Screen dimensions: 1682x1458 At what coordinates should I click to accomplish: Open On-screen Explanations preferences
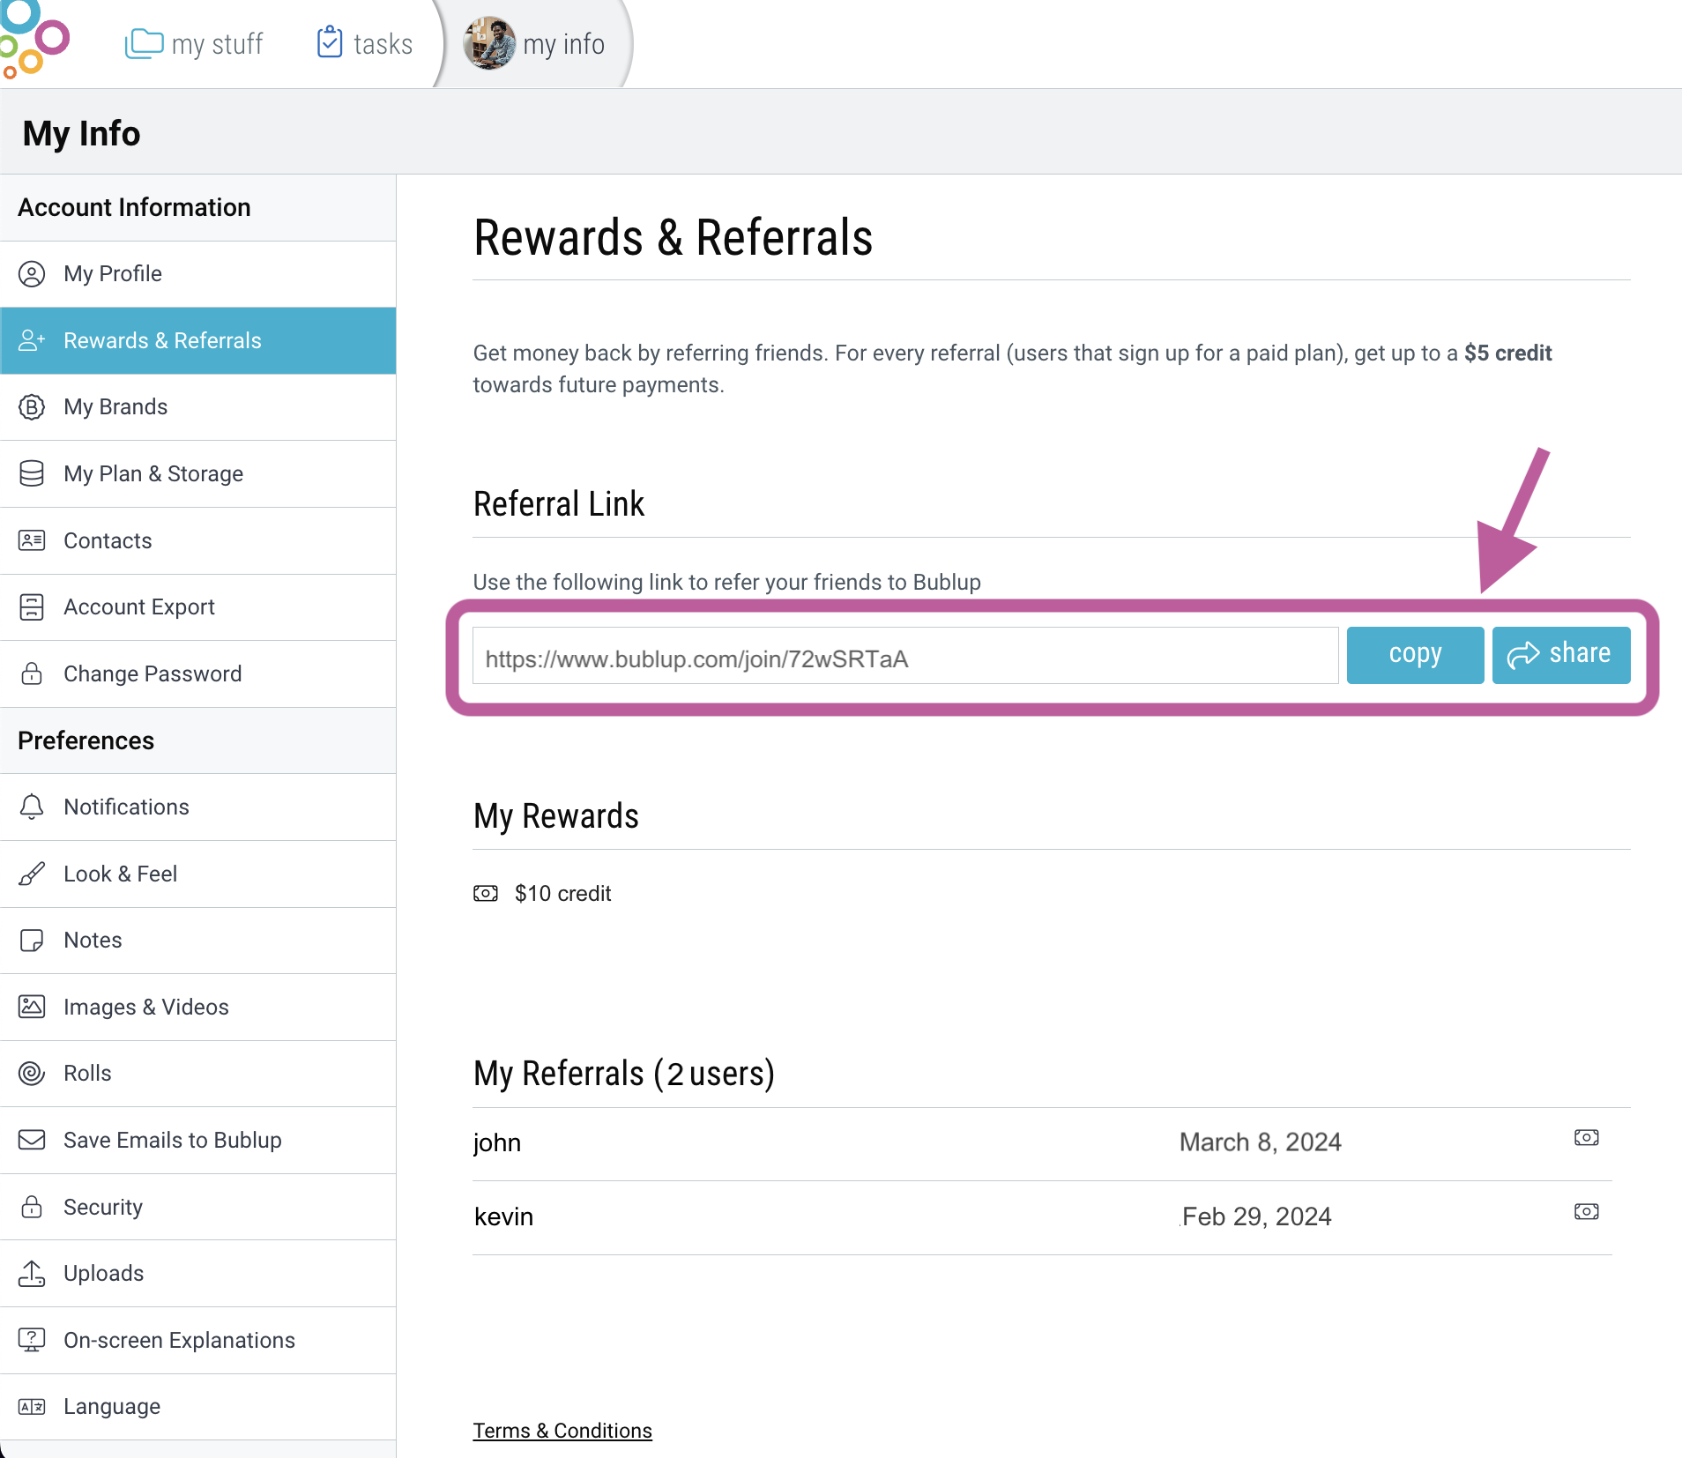point(197,1340)
